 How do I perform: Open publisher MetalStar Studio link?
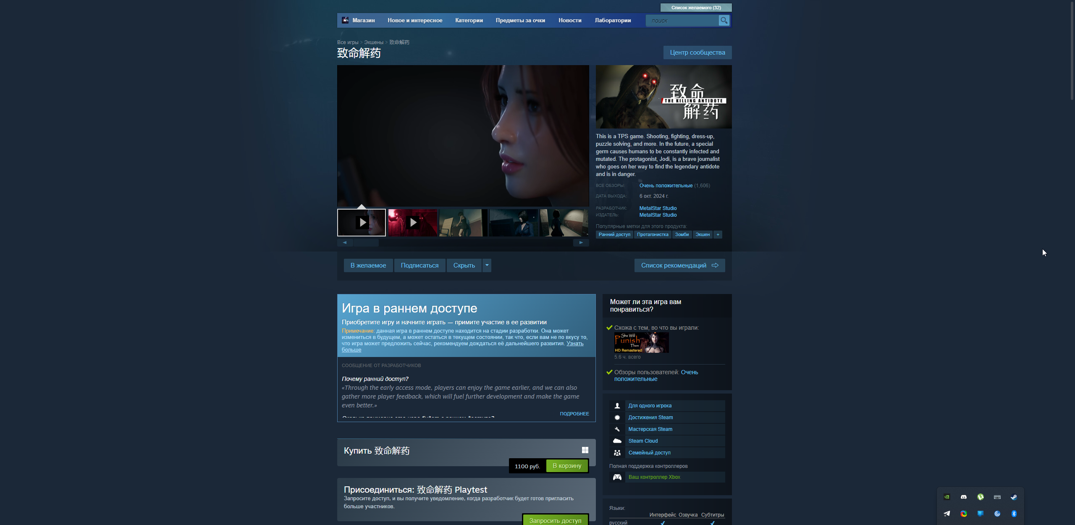point(658,215)
